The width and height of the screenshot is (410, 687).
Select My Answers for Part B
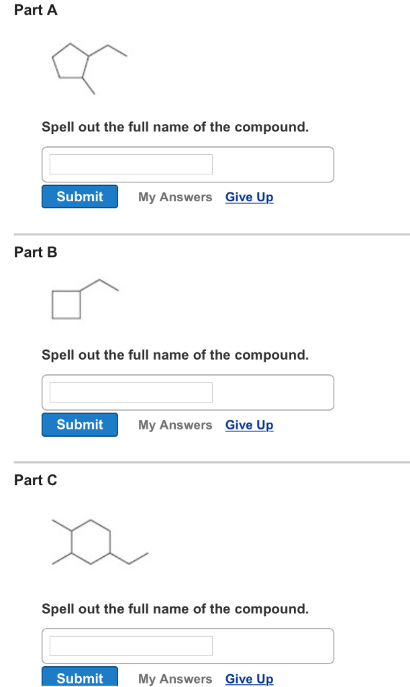tap(175, 425)
